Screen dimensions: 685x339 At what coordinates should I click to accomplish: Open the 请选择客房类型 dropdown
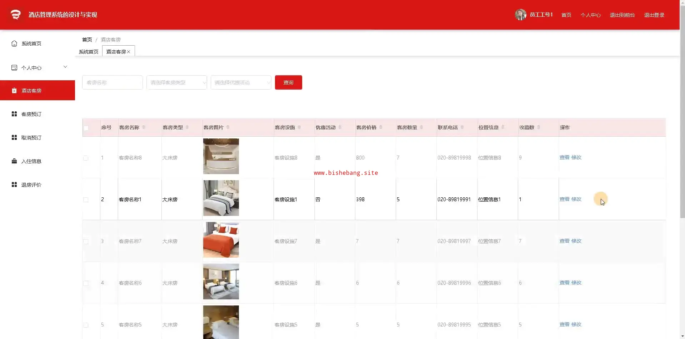[176, 82]
